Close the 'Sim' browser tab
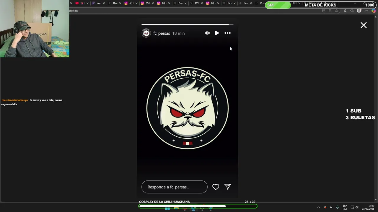The height and width of the screenshot is (212, 378). pyautogui.click(x=251, y=3)
